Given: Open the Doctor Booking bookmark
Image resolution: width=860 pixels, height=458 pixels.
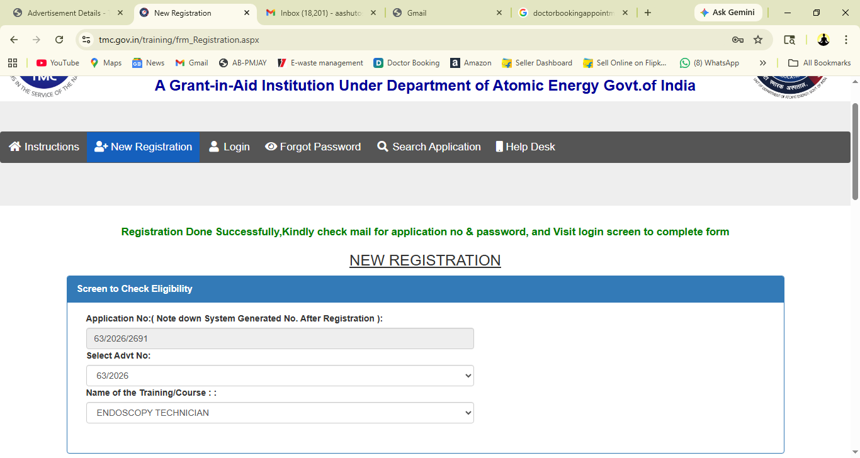Looking at the screenshot, I should click(407, 63).
